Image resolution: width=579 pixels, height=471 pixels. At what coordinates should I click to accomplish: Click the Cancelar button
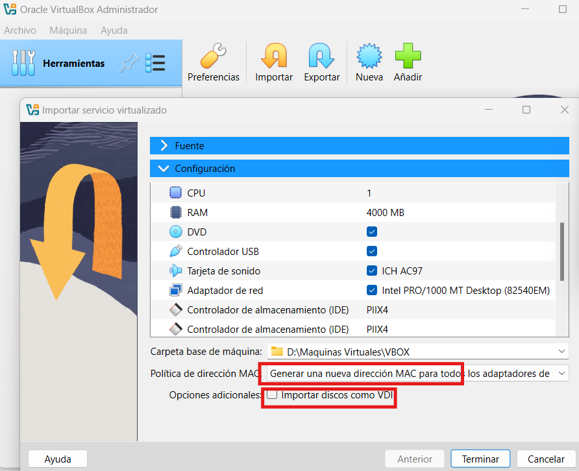pos(546,459)
